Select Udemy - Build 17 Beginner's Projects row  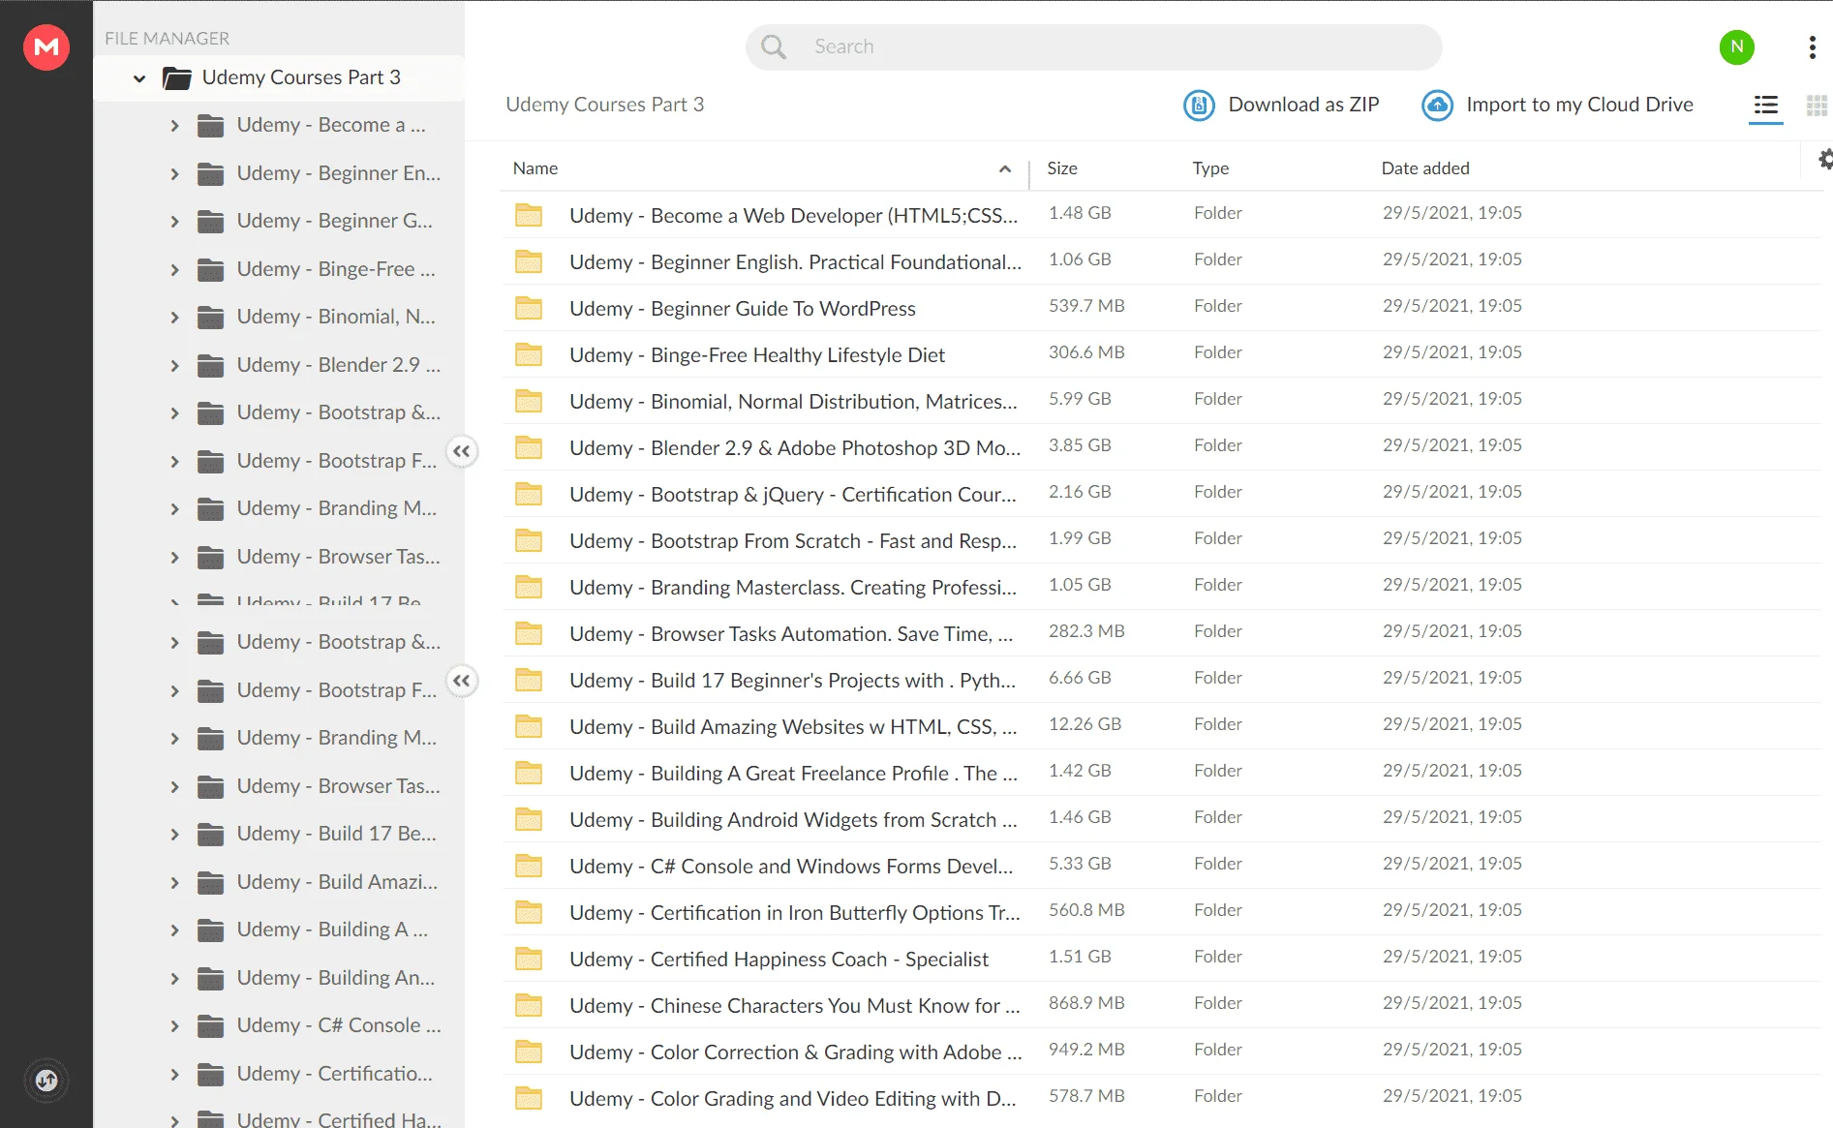(1162, 679)
